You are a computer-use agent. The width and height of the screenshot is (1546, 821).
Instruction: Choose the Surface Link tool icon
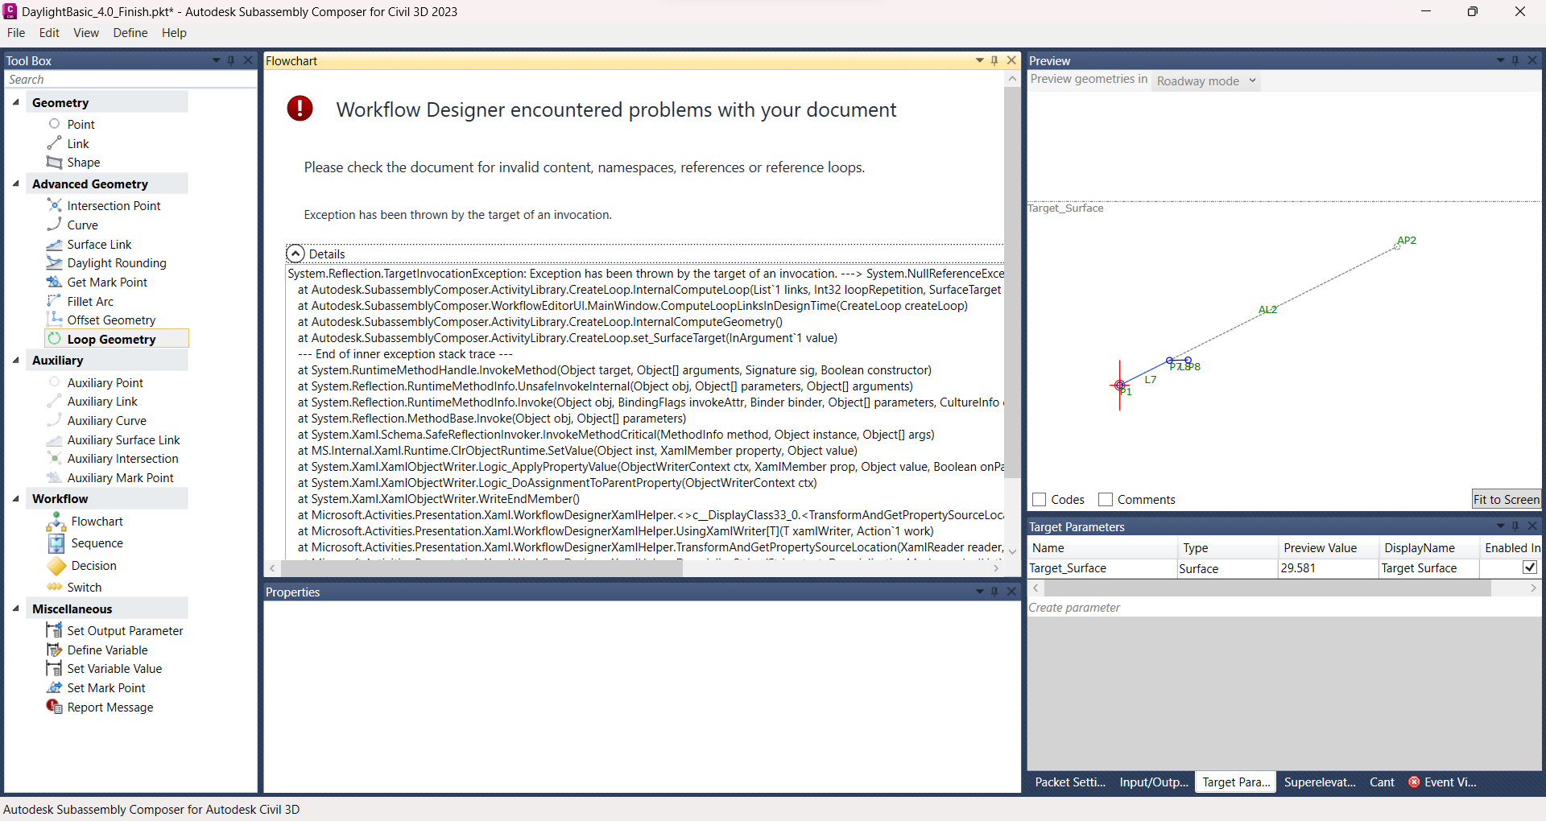click(x=54, y=244)
